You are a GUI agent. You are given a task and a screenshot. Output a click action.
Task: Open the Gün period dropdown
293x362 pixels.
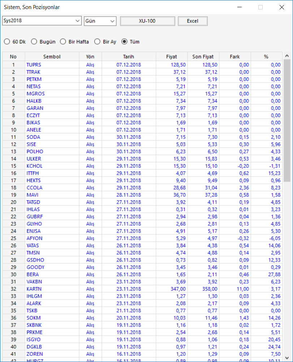pos(100,21)
